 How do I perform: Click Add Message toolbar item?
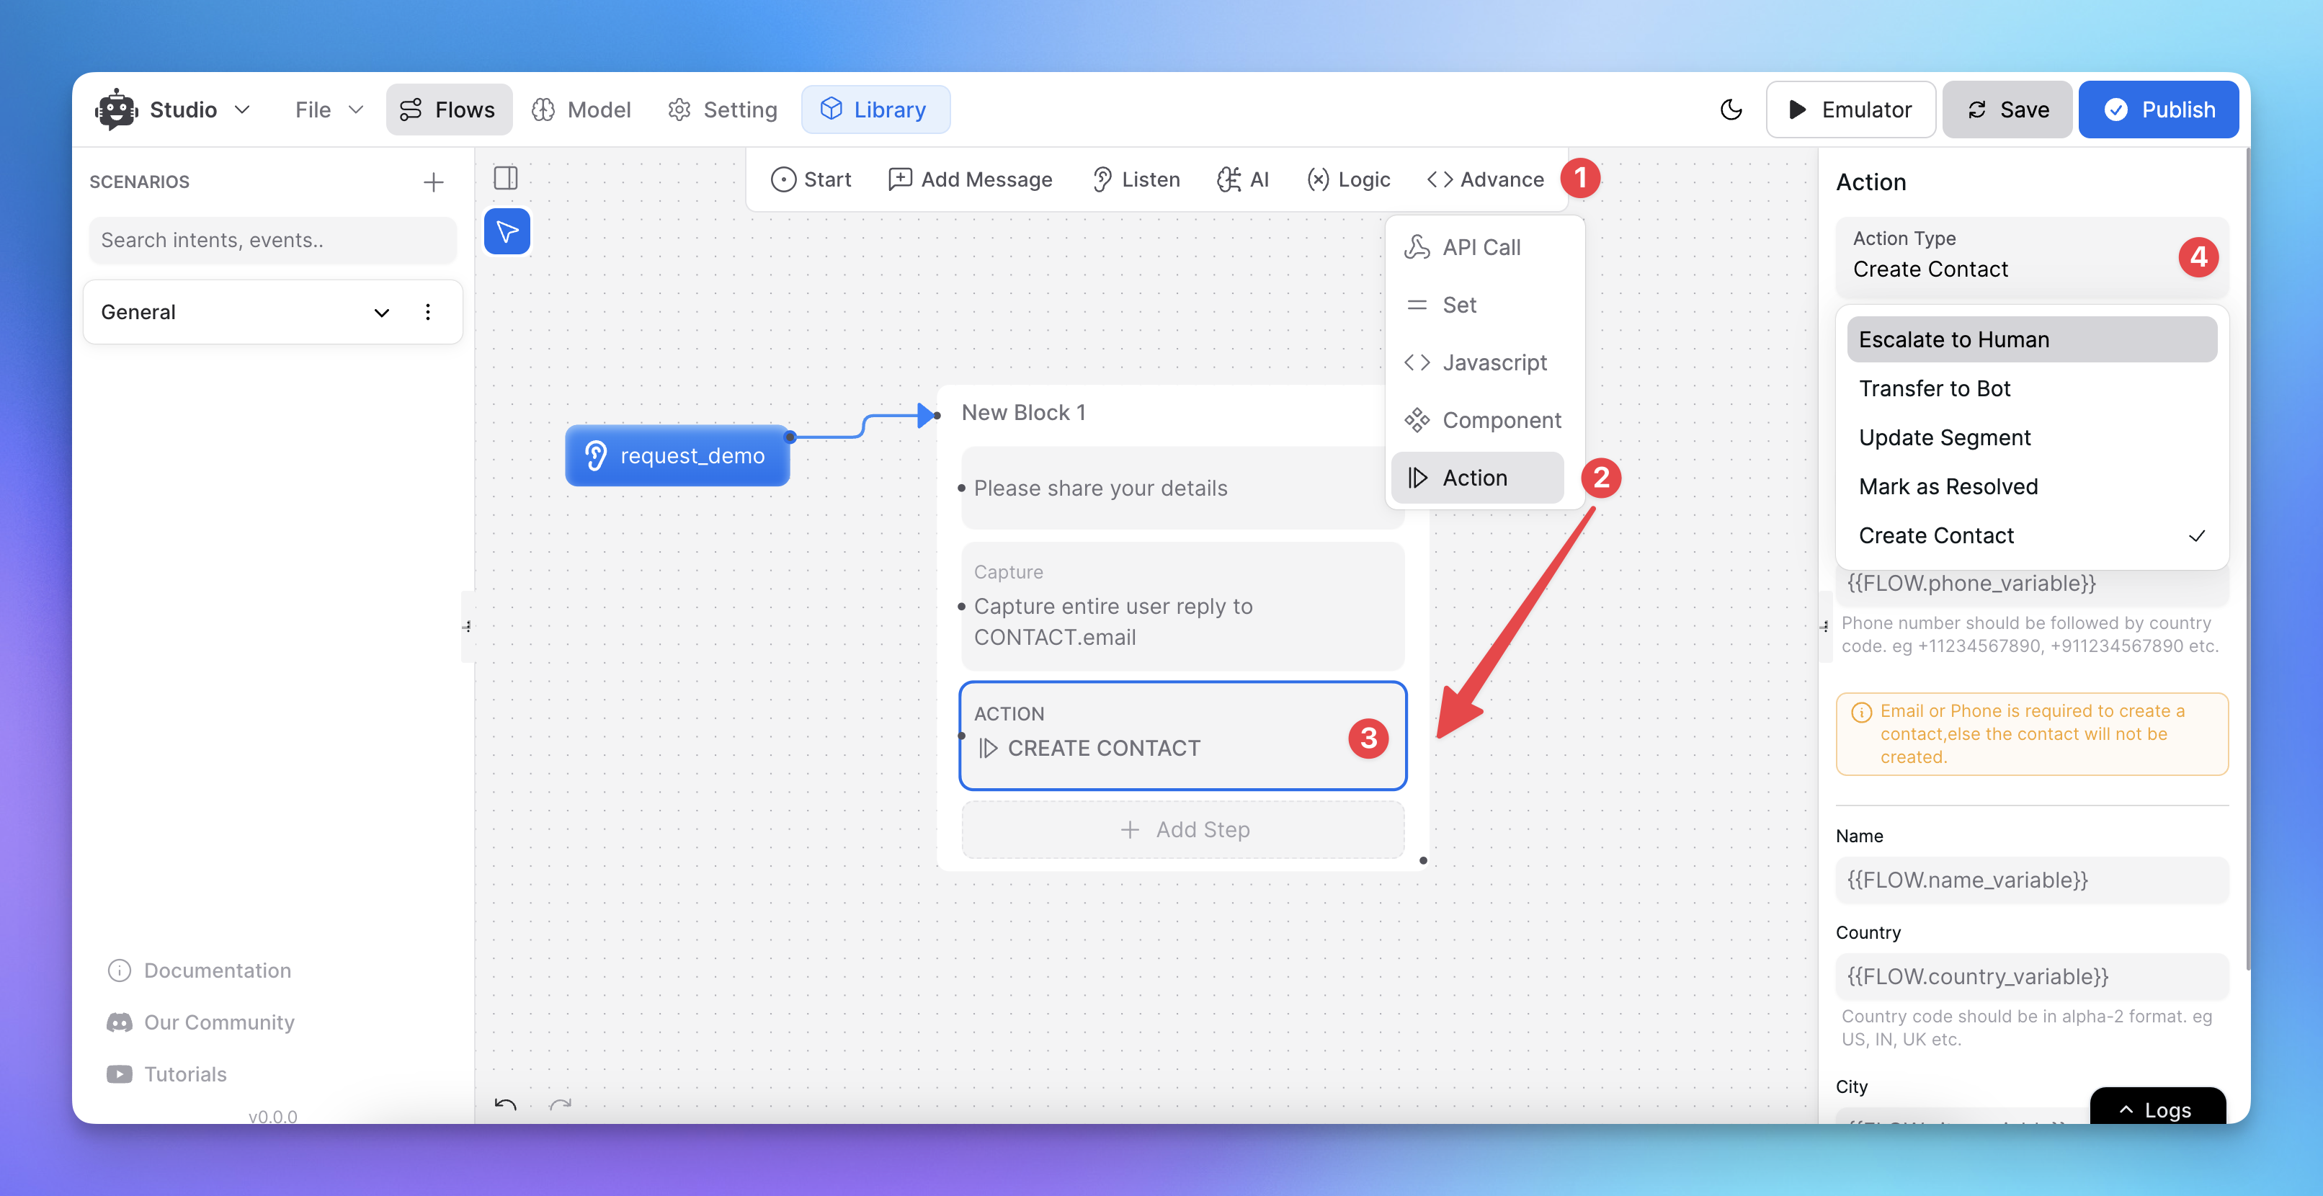coord(971,179)
